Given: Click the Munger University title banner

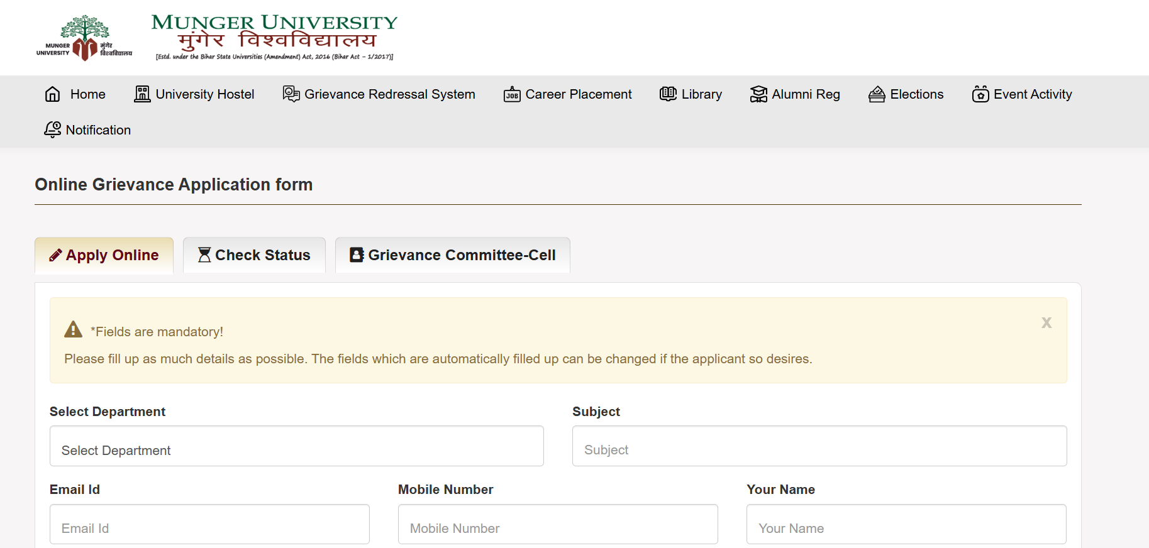Looking at the screenshot, I should pyautogui.click(x=275, y=37).
